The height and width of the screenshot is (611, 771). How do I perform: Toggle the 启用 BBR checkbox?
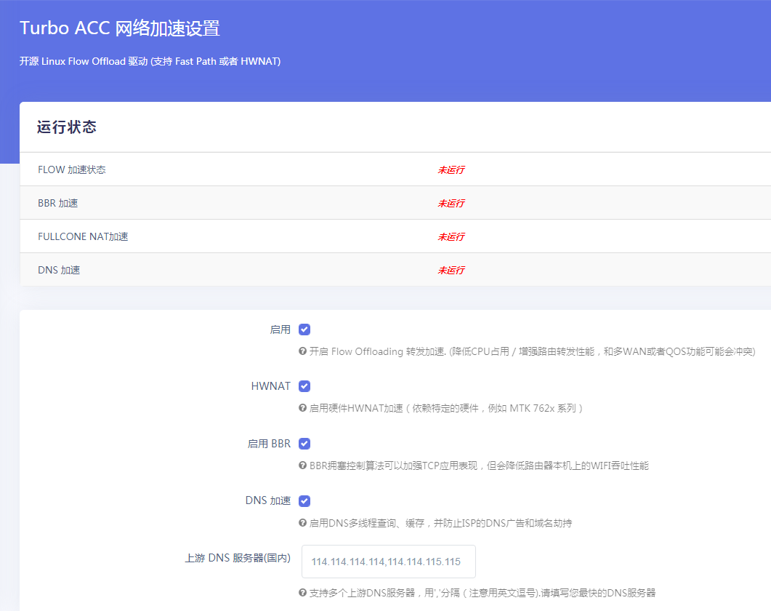[x=304, y=444]
